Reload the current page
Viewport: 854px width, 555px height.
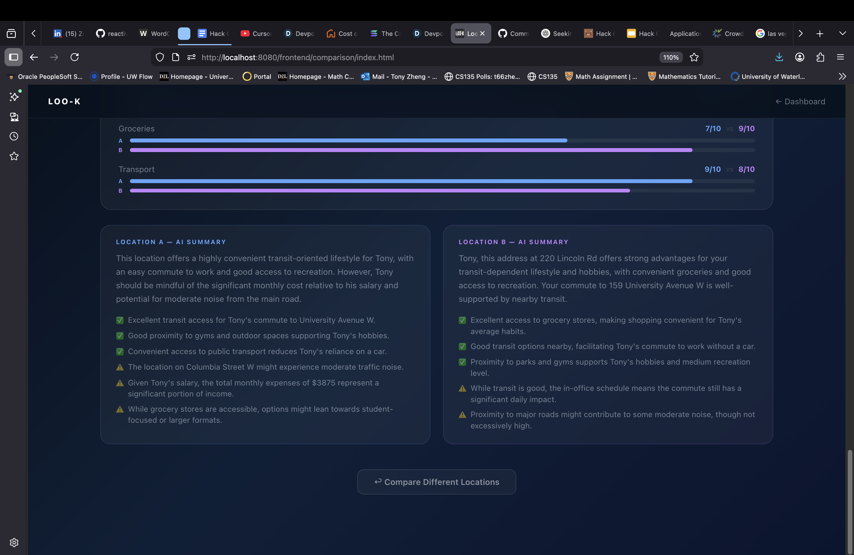pos(75,57)
